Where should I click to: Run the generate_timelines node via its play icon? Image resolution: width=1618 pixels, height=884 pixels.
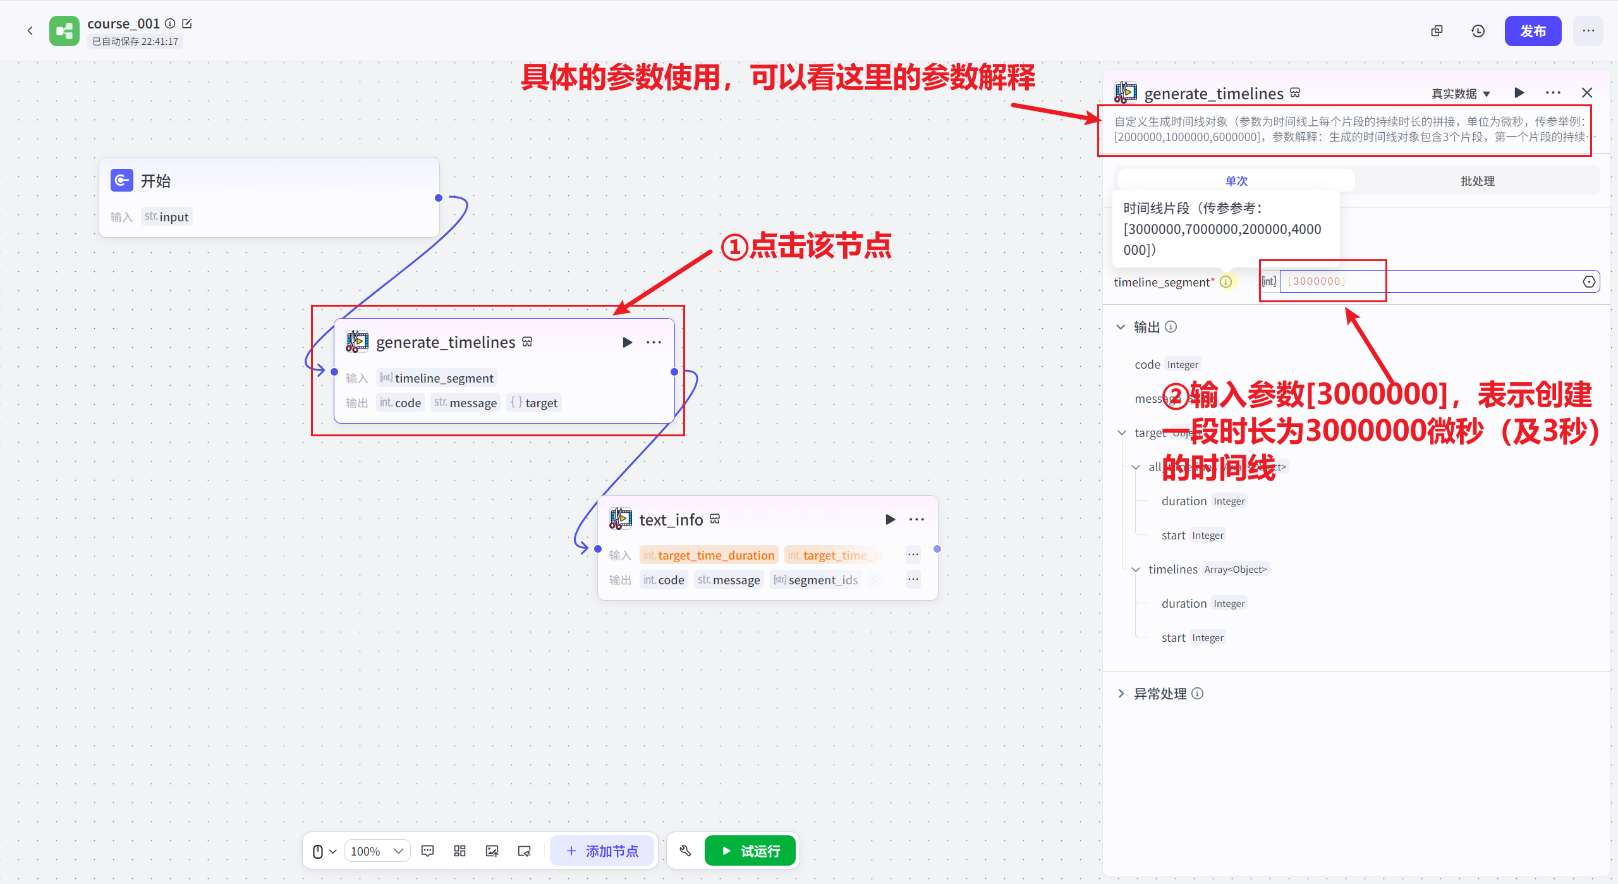(x=626, y=342)
